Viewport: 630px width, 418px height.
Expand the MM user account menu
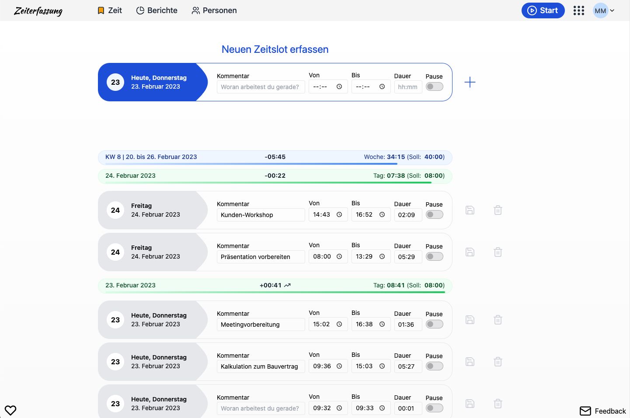[x=604, y=10]
